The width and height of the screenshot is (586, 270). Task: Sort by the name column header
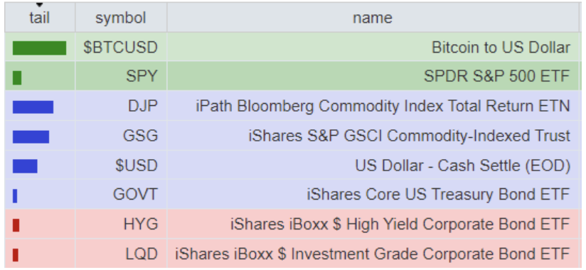click(x=373, y=18)
